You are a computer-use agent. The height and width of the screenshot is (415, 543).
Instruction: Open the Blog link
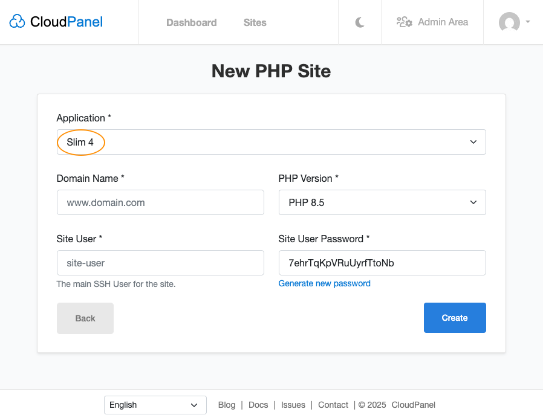coord(226,405)
